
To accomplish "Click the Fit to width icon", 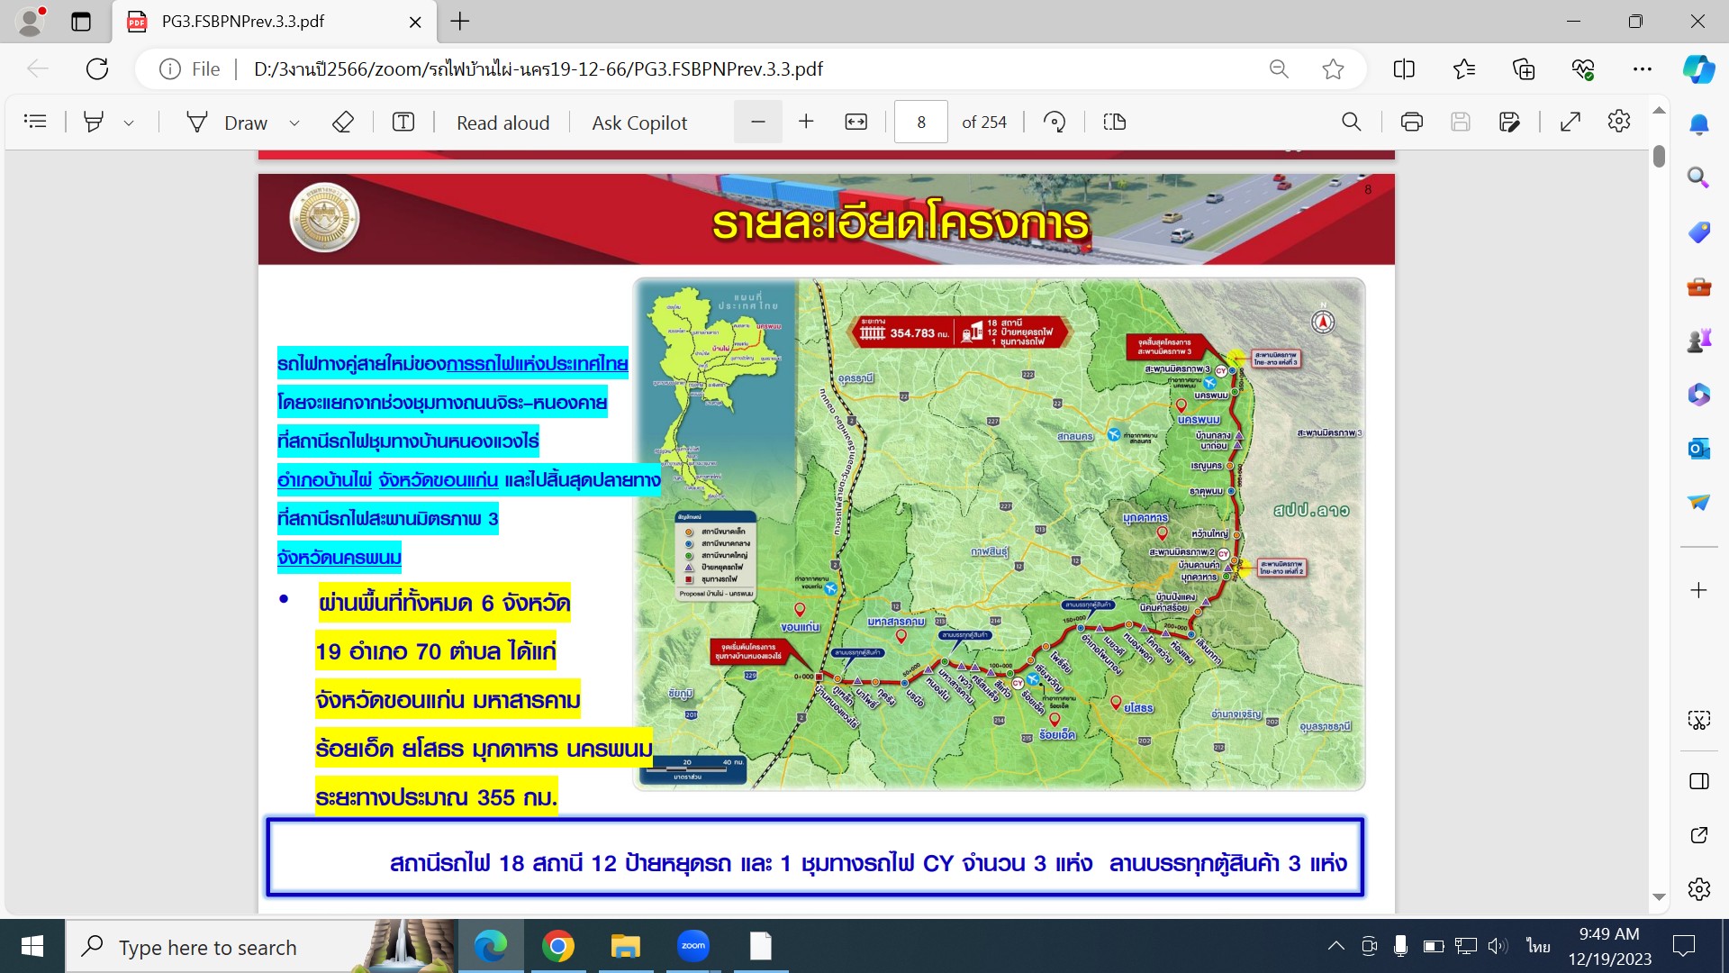I will (x=855, y=123).
